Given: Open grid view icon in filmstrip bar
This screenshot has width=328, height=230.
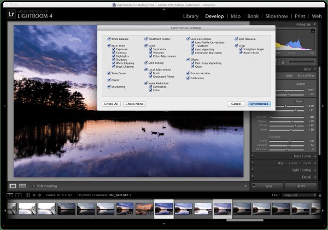Looking at the screenshot, I should click(28, 195).
